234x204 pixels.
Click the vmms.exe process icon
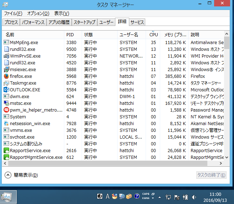click(6, 130)
